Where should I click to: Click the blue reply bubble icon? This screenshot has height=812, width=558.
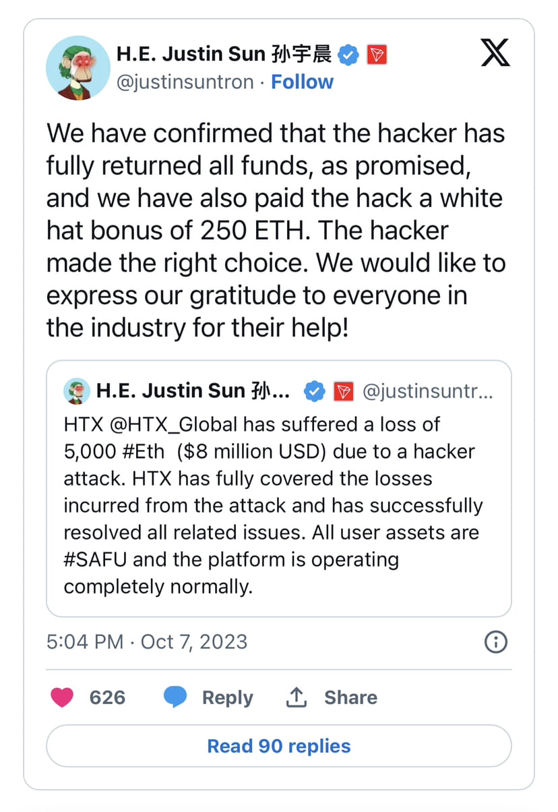point(175,697)
